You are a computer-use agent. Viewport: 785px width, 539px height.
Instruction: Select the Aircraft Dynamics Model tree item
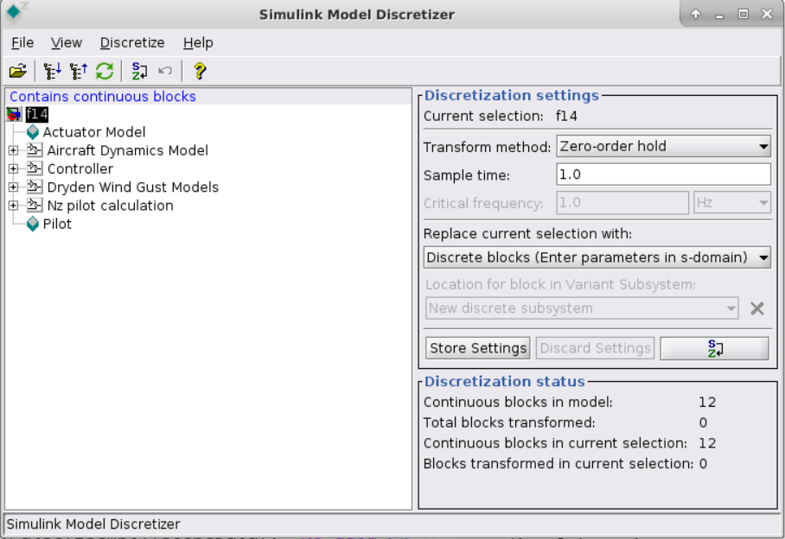click(128, 150)
